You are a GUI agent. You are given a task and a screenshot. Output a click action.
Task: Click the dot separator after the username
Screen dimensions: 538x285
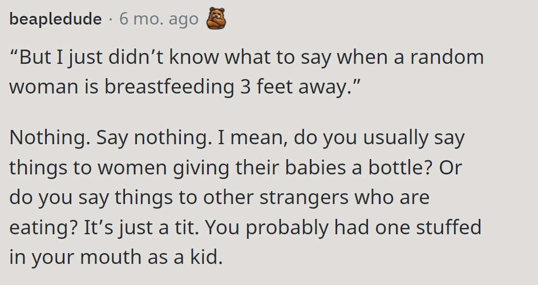pyautogui.click(x=111, y=19)
